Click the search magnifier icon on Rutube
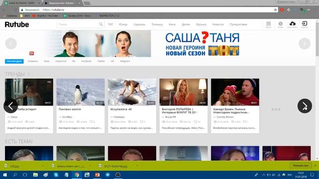319x179 pixels. coord(101,24)
